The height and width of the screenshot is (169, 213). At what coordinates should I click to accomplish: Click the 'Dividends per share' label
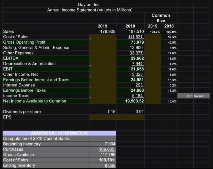pos(22,112)
